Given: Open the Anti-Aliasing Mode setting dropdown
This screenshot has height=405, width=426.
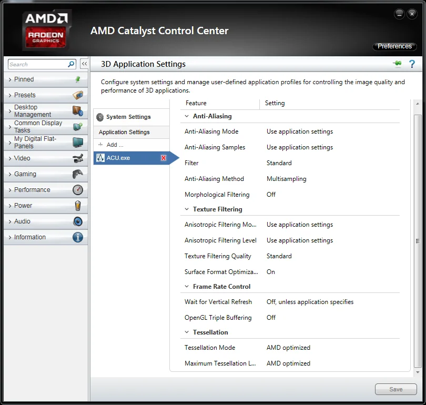Looking at the screenshot, I should pos(300,131).
